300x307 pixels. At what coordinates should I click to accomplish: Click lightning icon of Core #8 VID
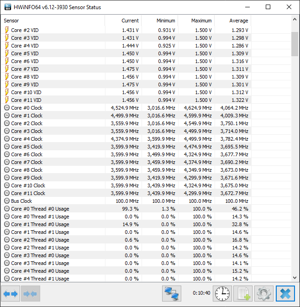click(7, 77)
